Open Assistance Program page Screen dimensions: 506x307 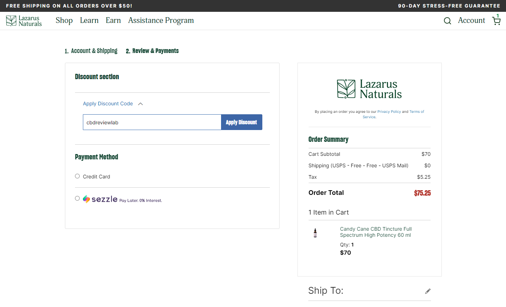pyautogui.click(x=161, y=20)
